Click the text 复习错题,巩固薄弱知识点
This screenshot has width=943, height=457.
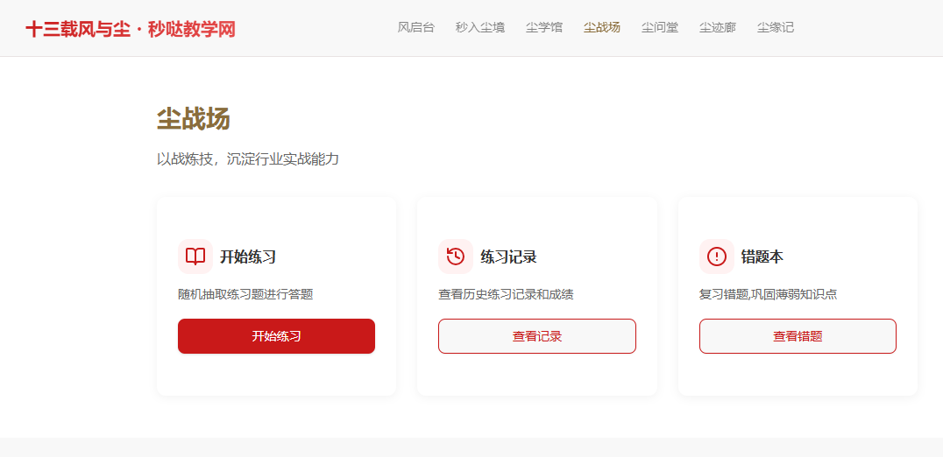(x=768, y=294)
